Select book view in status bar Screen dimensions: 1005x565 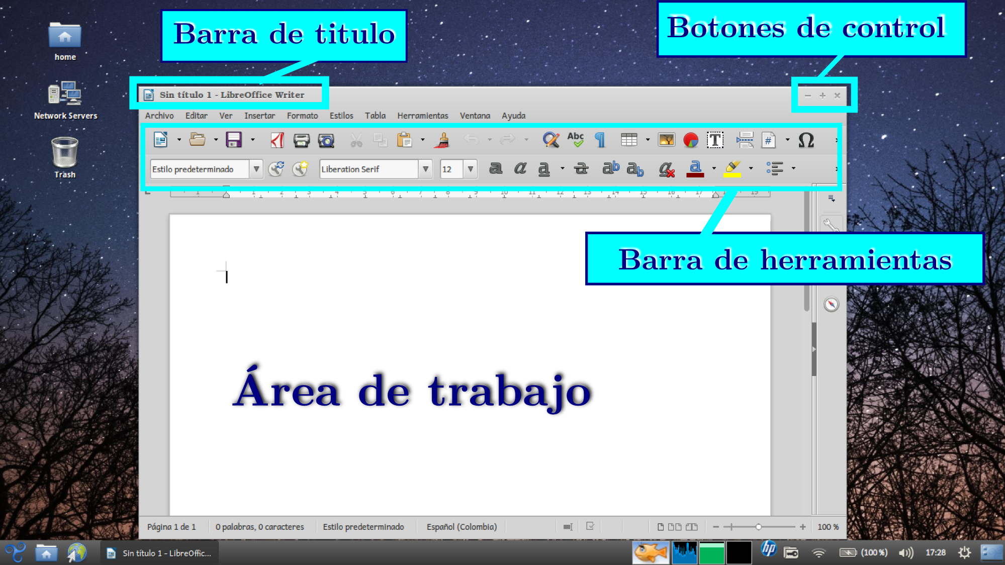click(x=692, y=527)
